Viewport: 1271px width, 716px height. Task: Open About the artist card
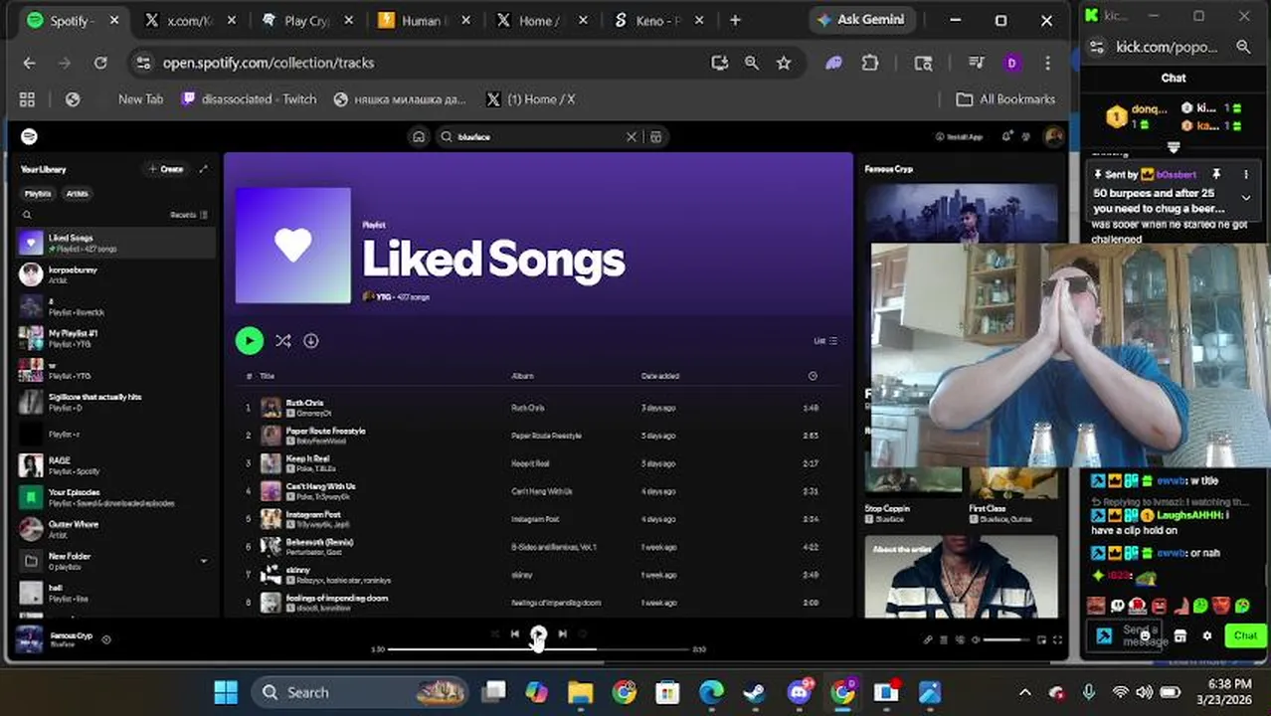pos(961,577)
